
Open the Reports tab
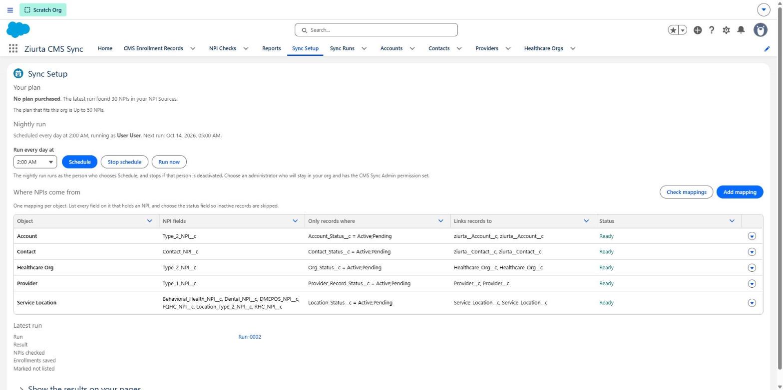271,48
